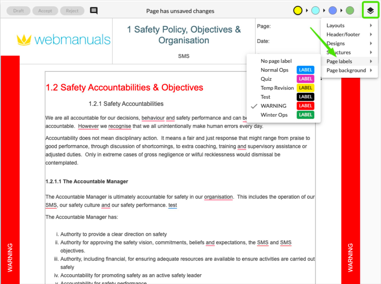This screenshot has height=284, width=381.
Task: Open the Page labels submenu
Action: (349, 62)
